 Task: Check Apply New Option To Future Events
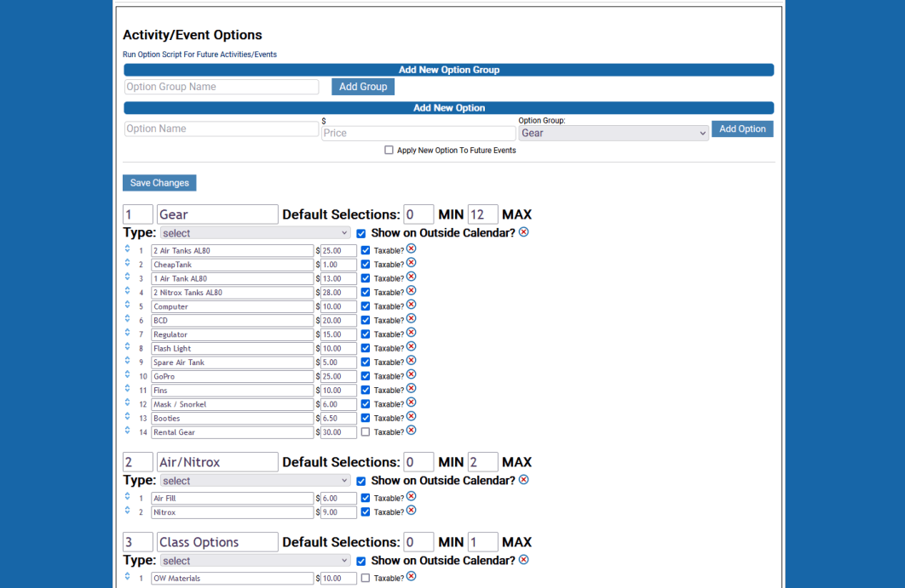coord(389,151)
